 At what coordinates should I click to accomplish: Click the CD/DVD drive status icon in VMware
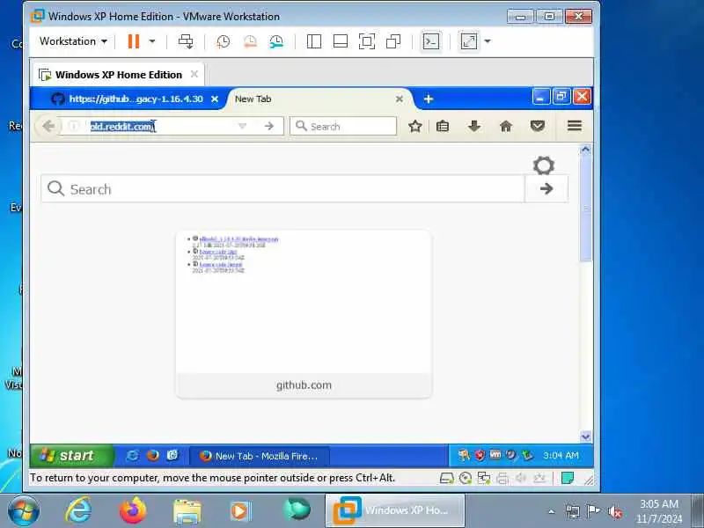click(466, 478)
